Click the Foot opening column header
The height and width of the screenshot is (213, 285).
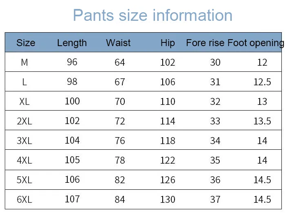[x=256, y=43]
